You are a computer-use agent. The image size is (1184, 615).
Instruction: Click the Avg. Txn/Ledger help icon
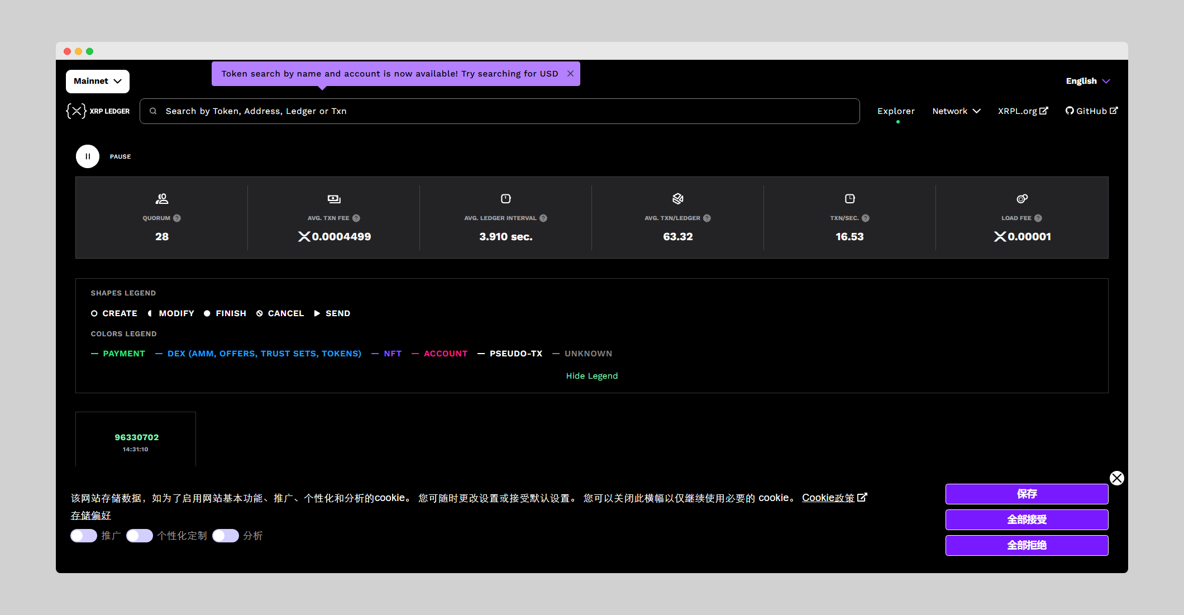707,218
